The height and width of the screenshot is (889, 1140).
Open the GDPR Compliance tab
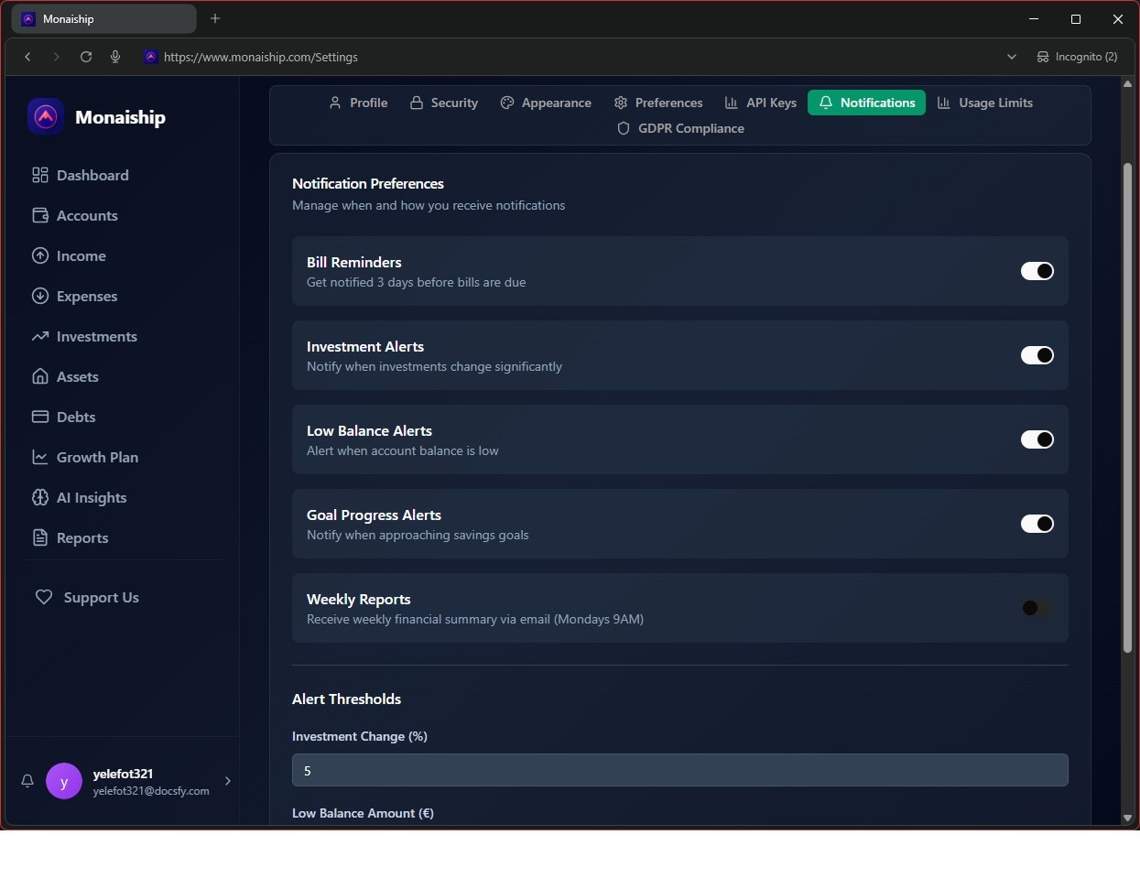(x=680, y=128)
